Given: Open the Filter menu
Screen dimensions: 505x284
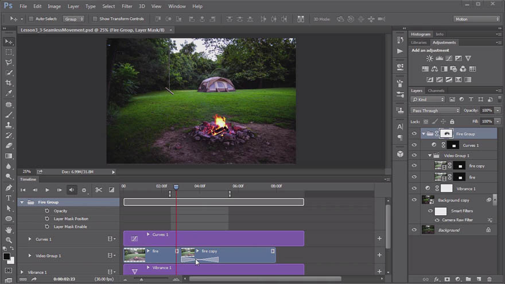Looking at the screenshot, I should coord(127,6).
